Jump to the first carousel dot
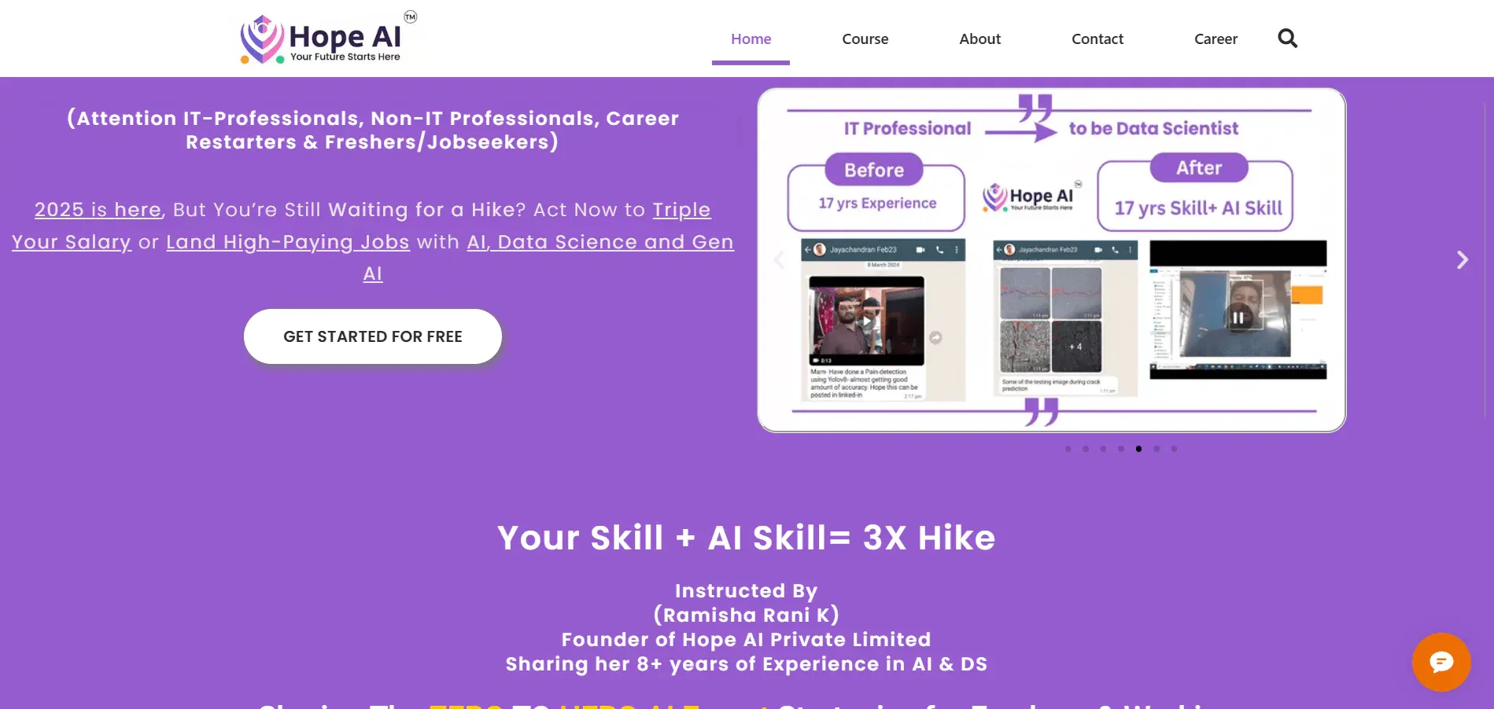 coord(1068,449)
